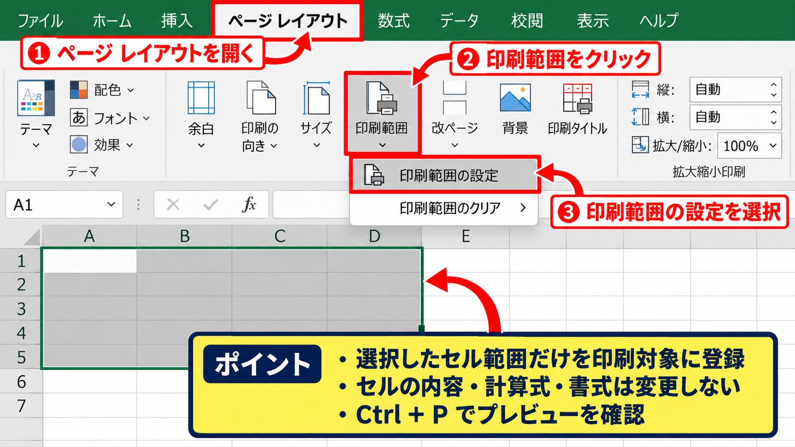
Task: Open the 効果 theme effects dropdown
Action: (102, 144)
